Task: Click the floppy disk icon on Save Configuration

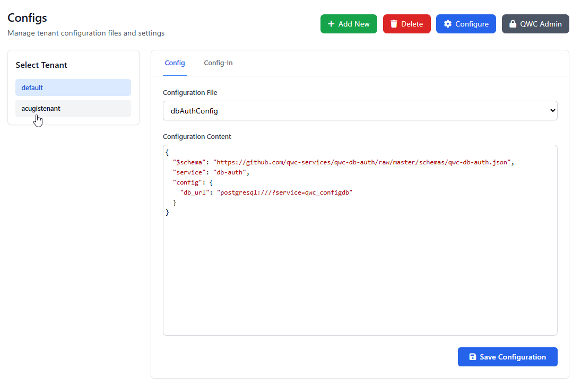Action: (473, 357)
